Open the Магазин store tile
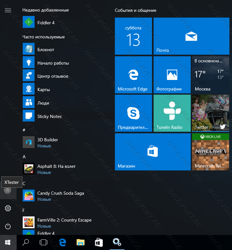 (153, 152)
